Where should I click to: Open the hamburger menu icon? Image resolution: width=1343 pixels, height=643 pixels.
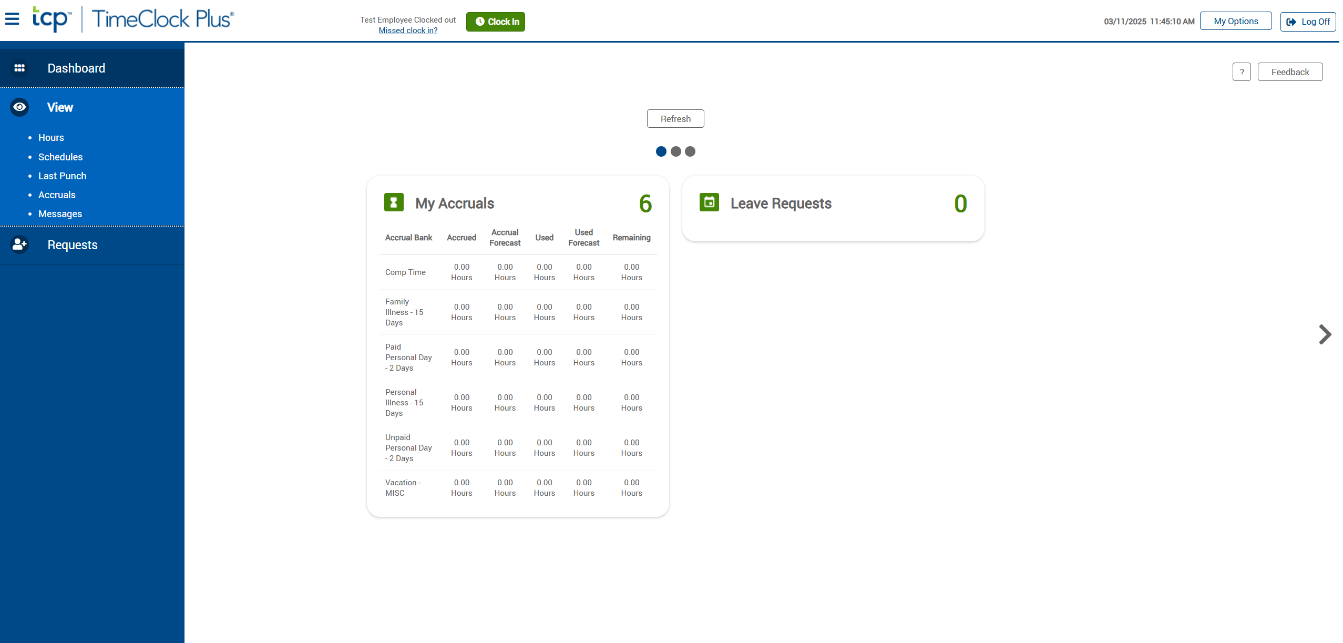click(12, 19)
